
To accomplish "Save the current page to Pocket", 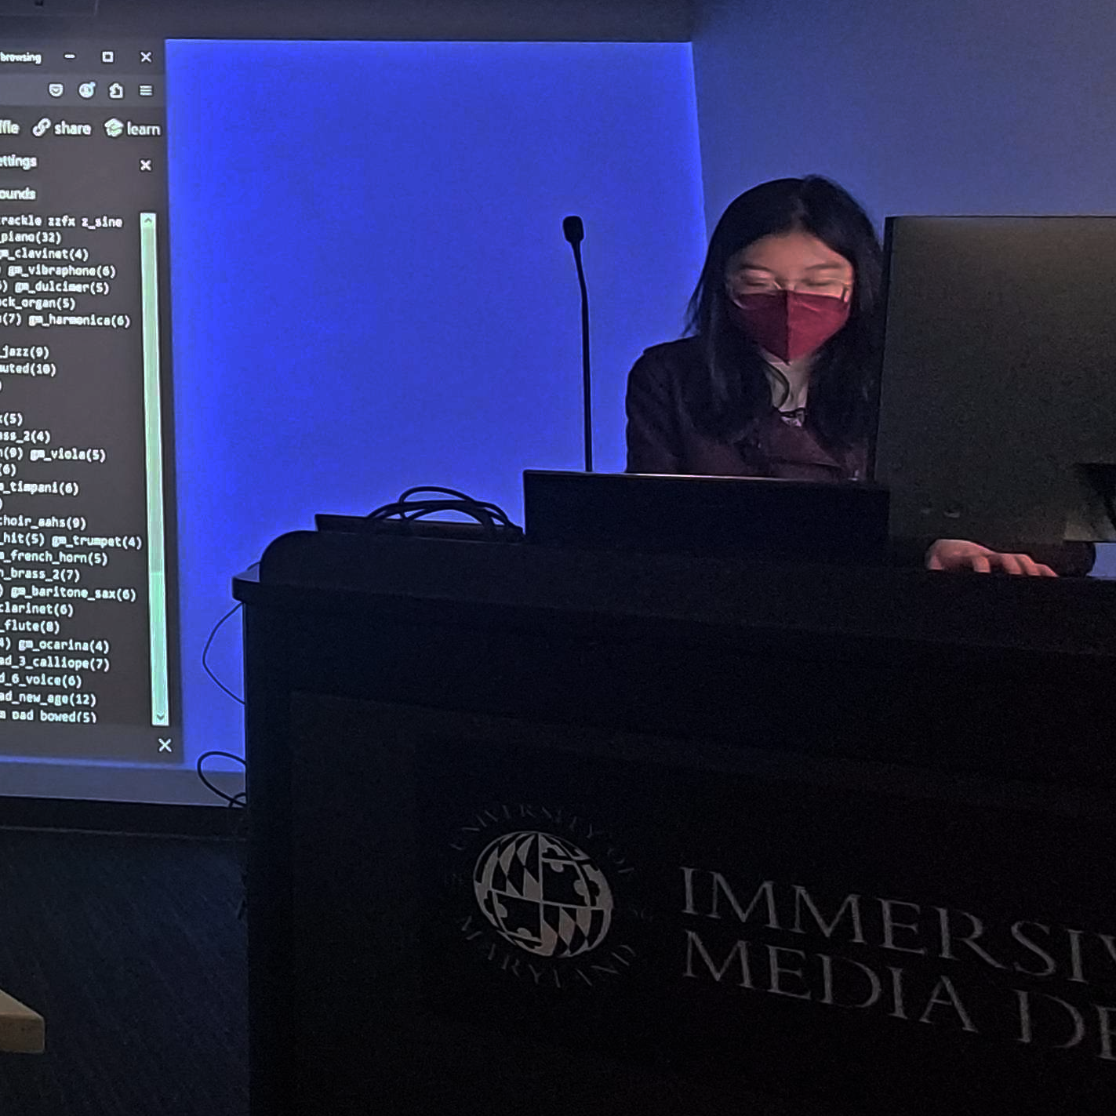I will (56, 91).
